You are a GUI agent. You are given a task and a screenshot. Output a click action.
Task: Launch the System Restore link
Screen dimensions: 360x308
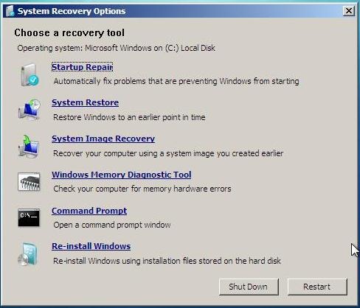tap(85, 102)
